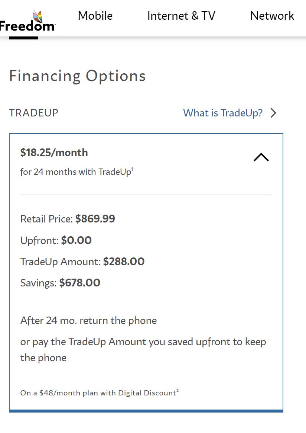Click the TradeUp Amount $288.00 line
The height and width of the screenshot is (433, 306).
pos(82,262)
